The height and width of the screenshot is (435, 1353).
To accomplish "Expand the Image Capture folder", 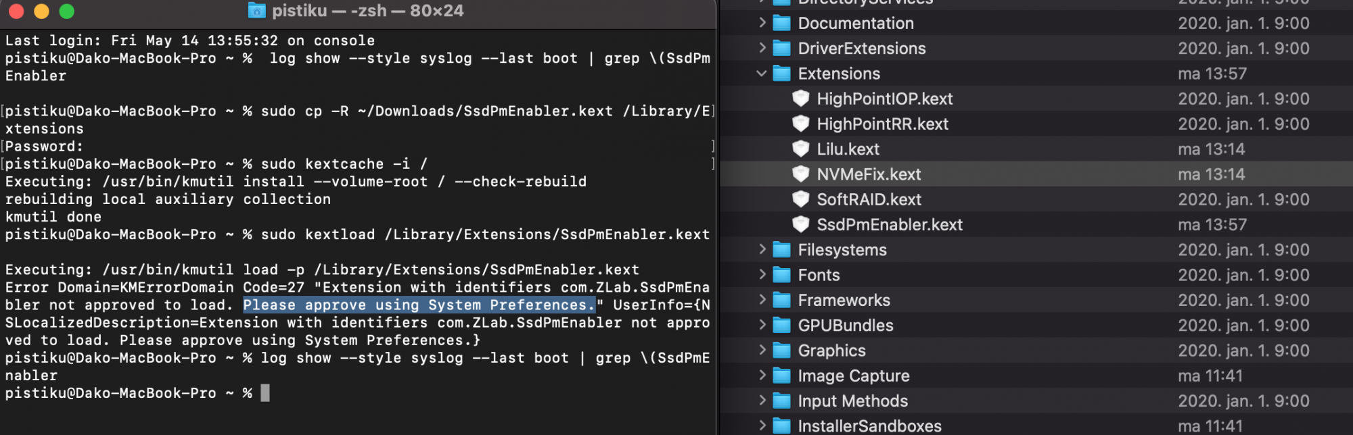I will pos(762,376).
